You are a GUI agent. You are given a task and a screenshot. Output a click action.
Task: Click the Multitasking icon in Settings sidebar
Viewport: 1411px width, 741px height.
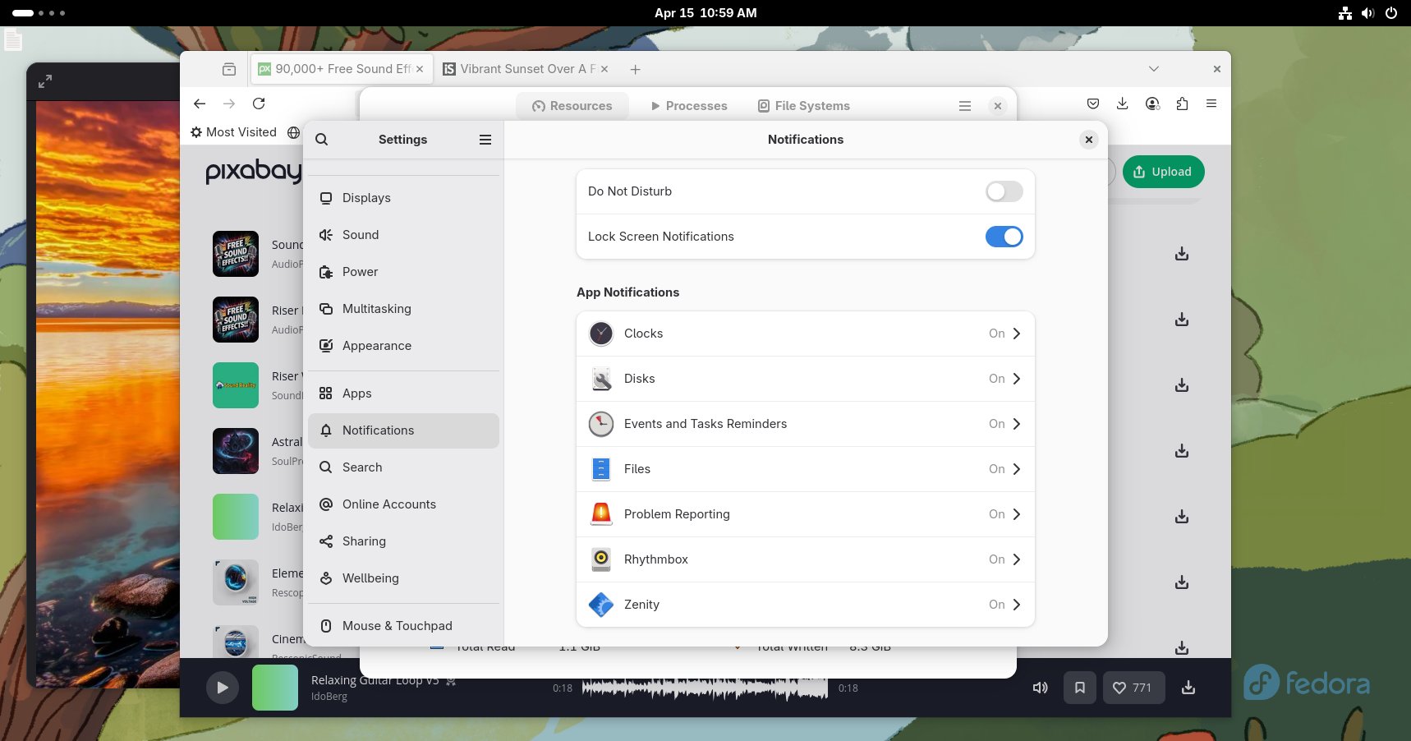coord(326,309)
